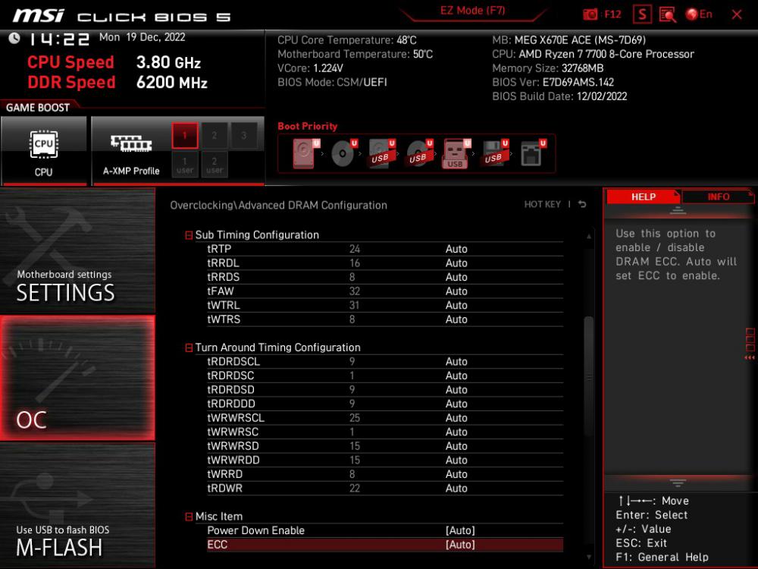Select the optical disc boot priority icon
This screenshot has height=569, width=758.
click(343, 153)
